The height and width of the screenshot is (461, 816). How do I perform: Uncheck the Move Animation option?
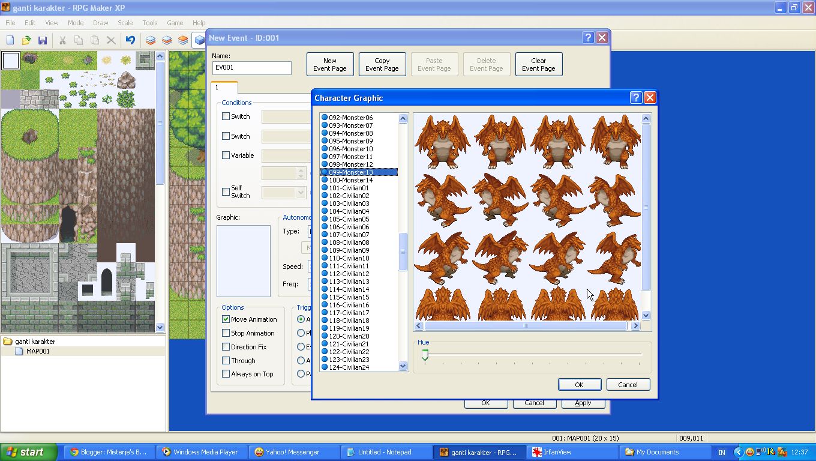click(226, 319)
